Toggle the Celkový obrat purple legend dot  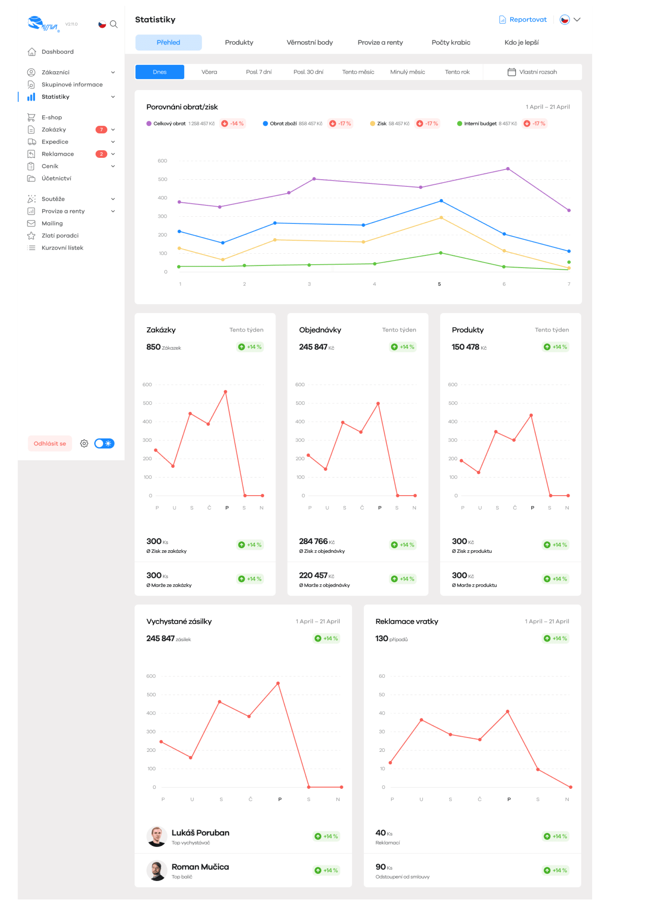pyautogui.click(x=149, y=124)
